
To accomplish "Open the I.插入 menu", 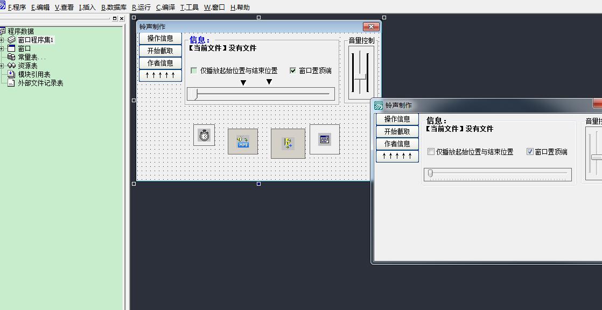I will coord(87,8).
